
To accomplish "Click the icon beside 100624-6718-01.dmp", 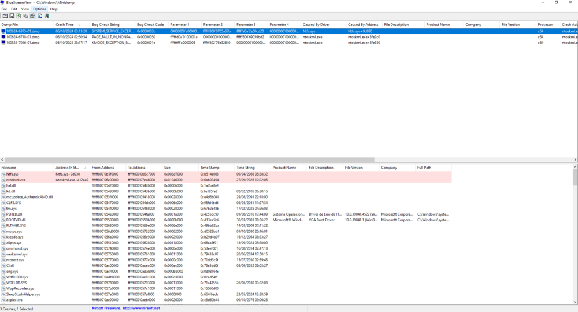I will (3, 37).
